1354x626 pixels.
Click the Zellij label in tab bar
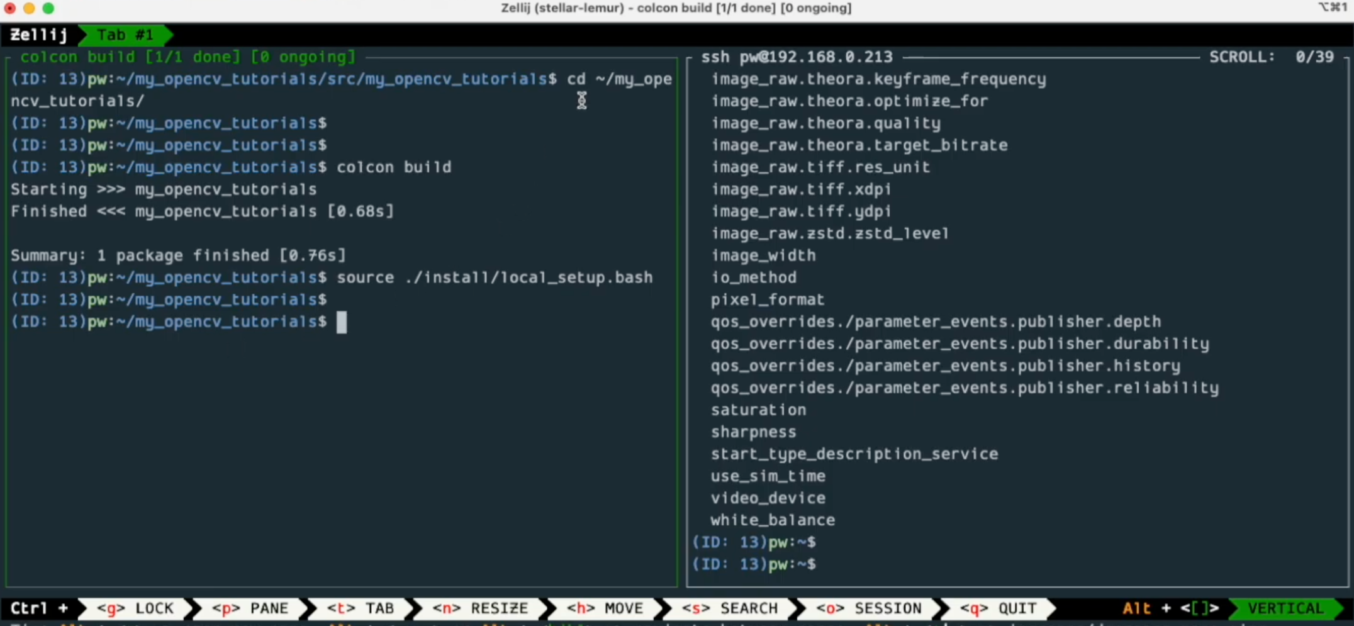(x=39, y=35)
